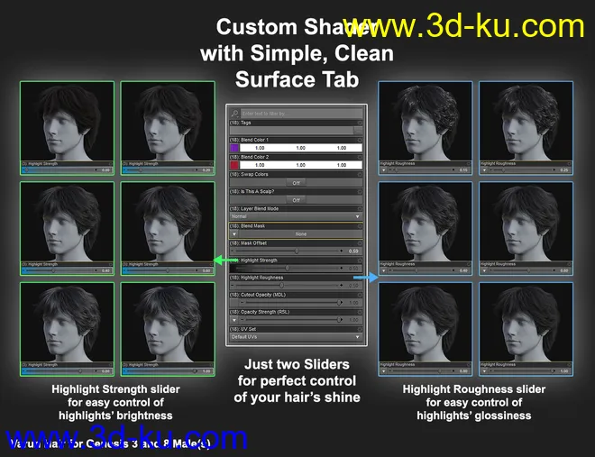The height and width of the screenshot is (457, 595).
Task: Click the plus on Mask Offset slider
Action: pyautogui.click(x=341, y=251)
